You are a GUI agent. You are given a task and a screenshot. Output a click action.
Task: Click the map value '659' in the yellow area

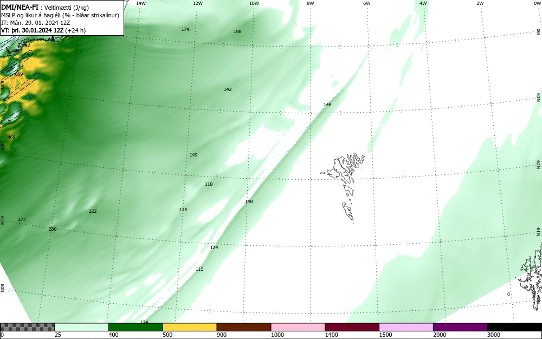point(19,74)
